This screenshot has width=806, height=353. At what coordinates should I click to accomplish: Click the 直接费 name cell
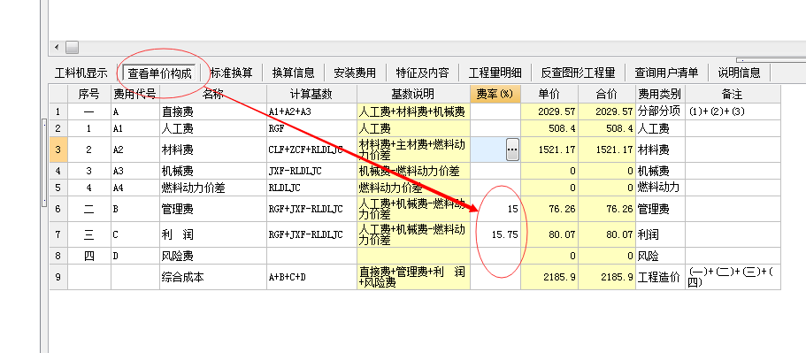213,111
